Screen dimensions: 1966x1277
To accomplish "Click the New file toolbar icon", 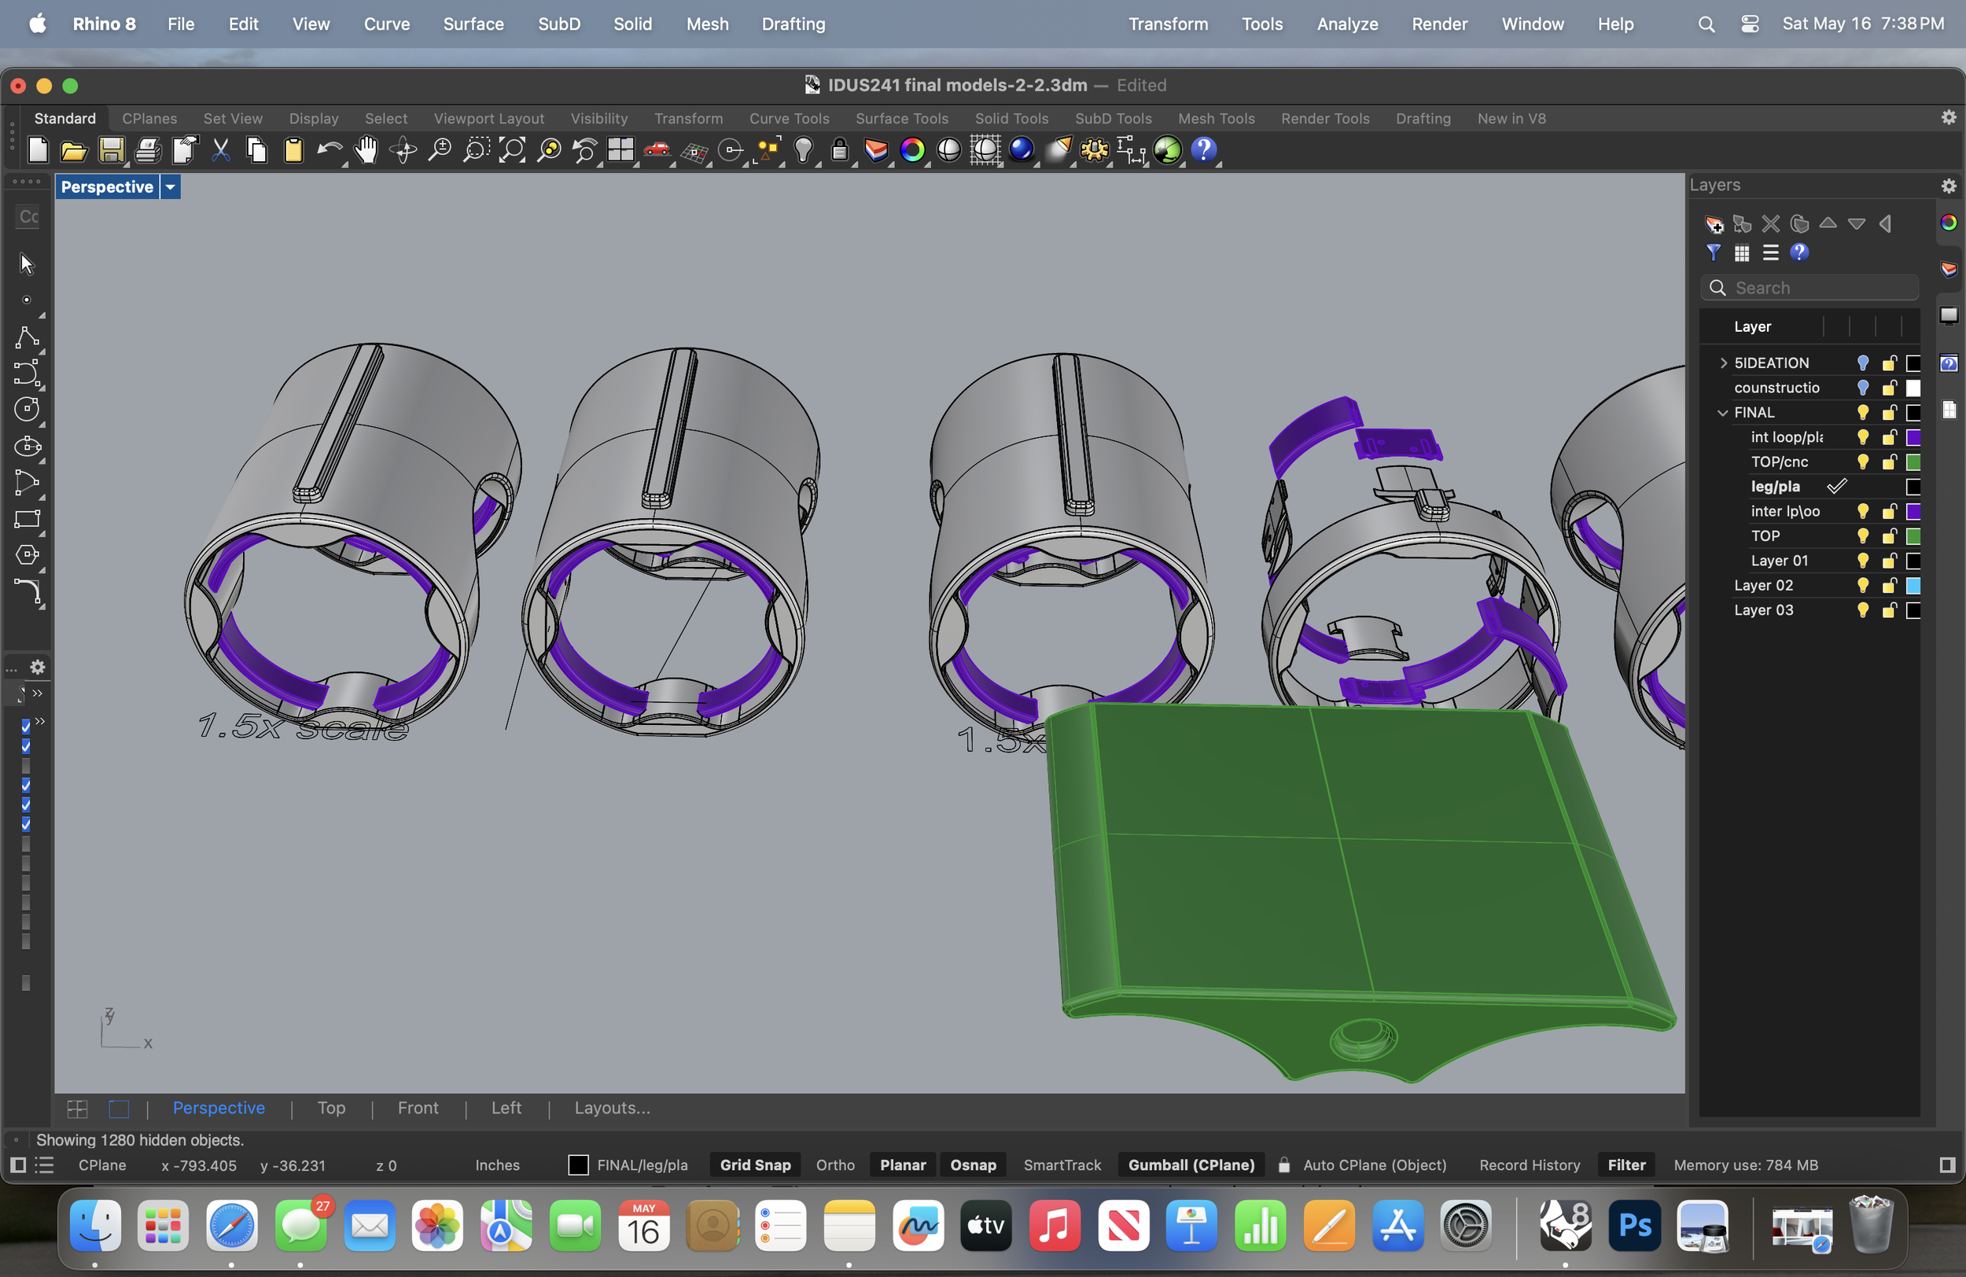I will pyautogui.click(x=38, y=150).
